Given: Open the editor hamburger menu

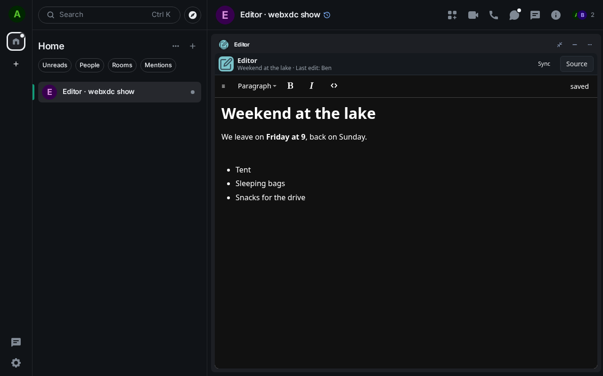Looking at the screenshot, I should 223,86.
